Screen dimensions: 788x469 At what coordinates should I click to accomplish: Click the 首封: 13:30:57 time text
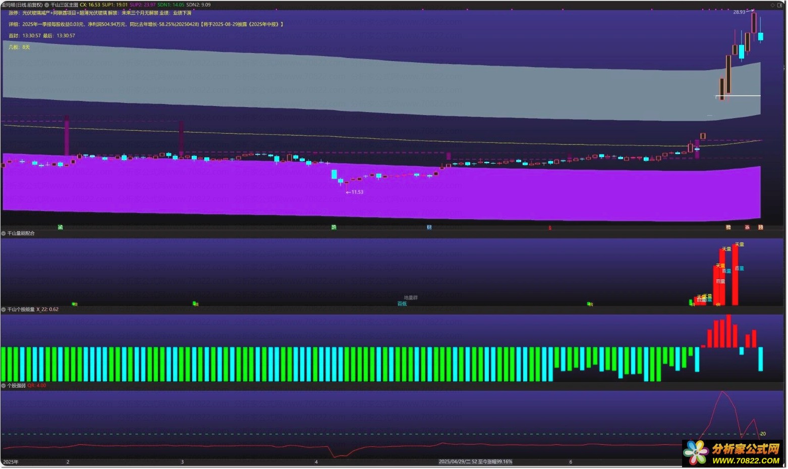[25, 36]
